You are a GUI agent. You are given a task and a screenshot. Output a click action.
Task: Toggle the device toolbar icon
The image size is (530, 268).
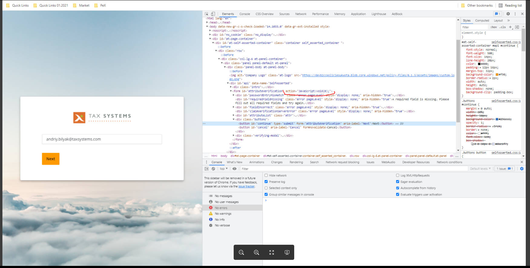coord(213,14)
